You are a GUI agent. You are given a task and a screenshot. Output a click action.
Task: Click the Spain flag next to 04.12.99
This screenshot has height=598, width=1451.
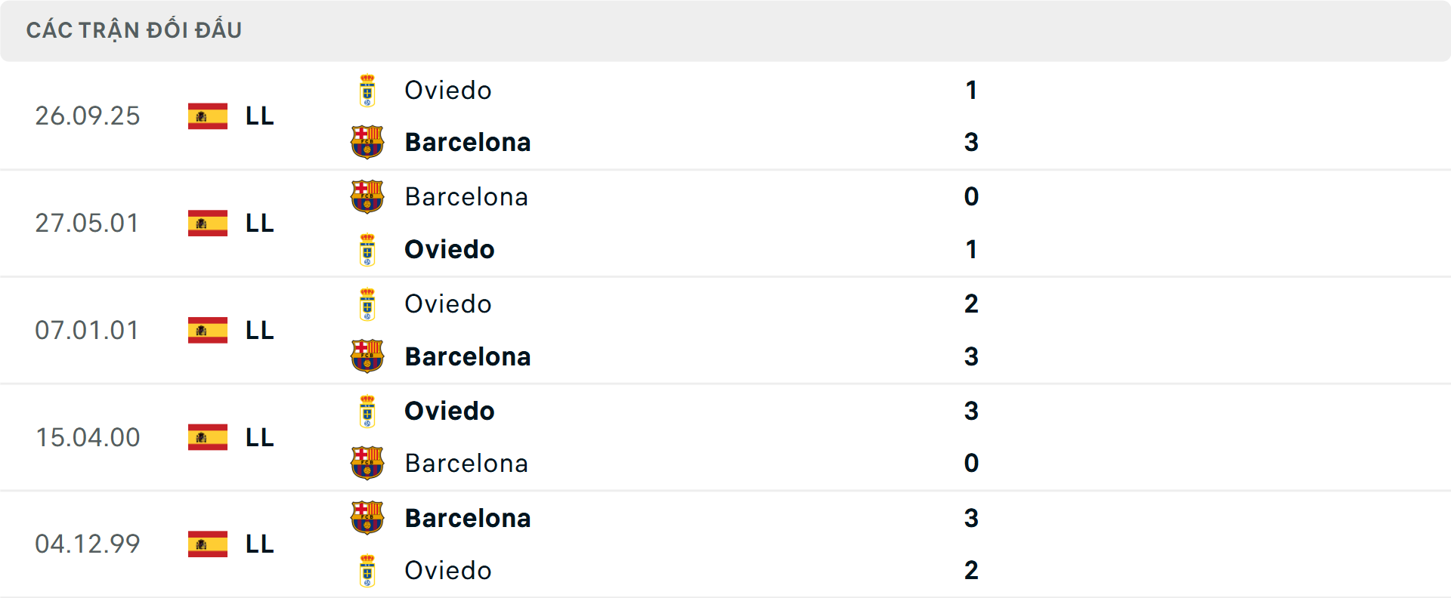click(x=207, y=544)
